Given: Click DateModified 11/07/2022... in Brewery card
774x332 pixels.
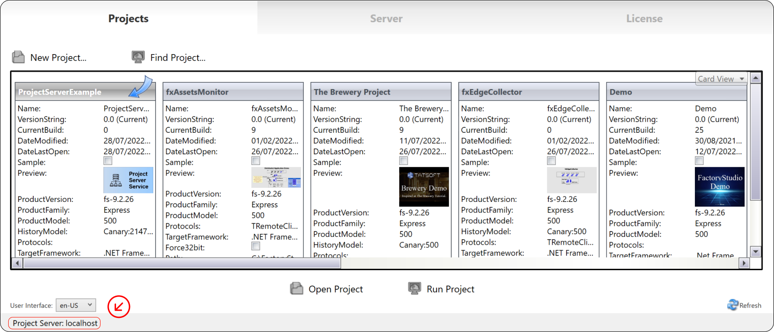Looking at the screenshot, I should [x=423, y=141].
